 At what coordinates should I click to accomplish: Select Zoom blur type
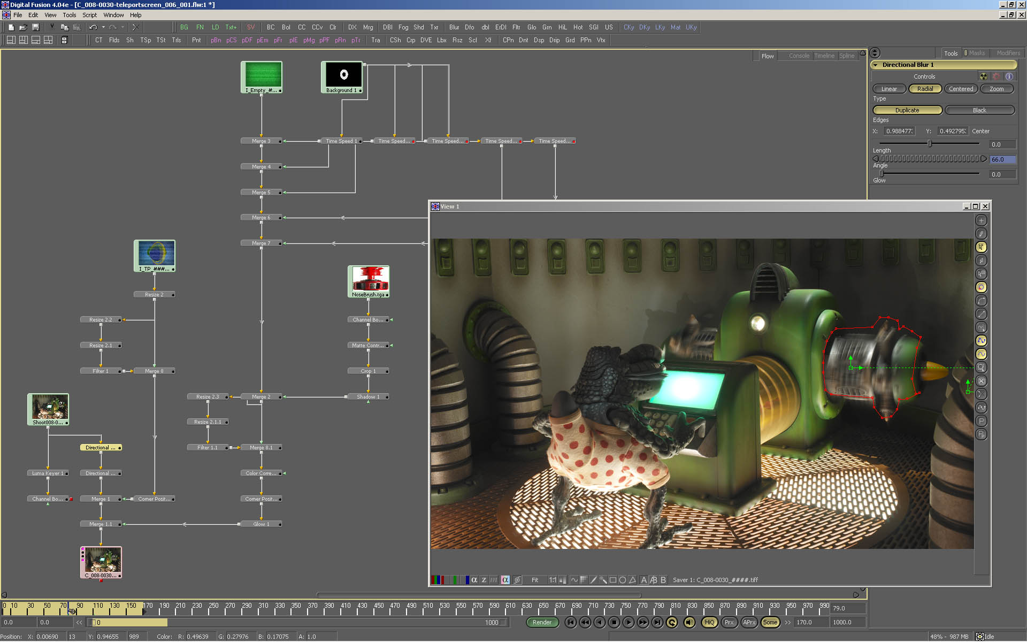pos(997,89)
